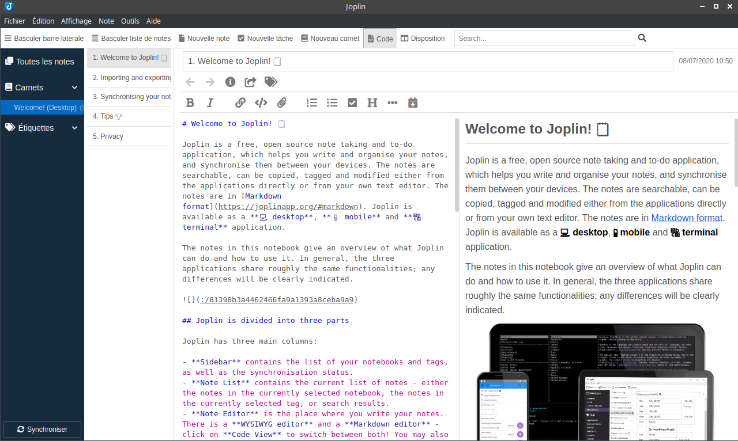Attach a file with the paperclip icon
738x441 pixels.
coord(282,102)
